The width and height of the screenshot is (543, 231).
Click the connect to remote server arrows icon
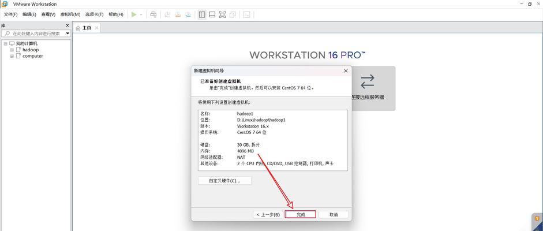tap(367, 81)
